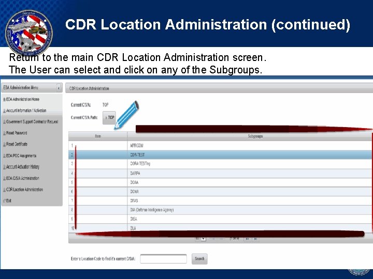Screen dimensions: 373x279
Task: Select the CDR-TEST subgroup row
Action: point(221,154)
